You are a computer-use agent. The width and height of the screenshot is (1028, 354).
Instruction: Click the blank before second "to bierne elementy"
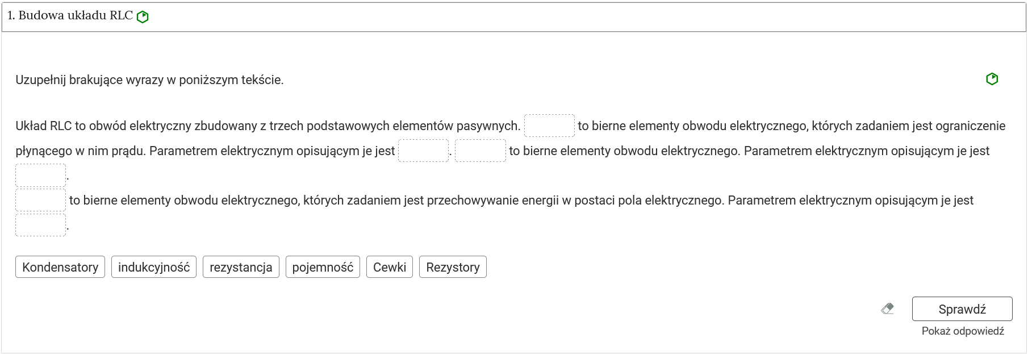480,151
